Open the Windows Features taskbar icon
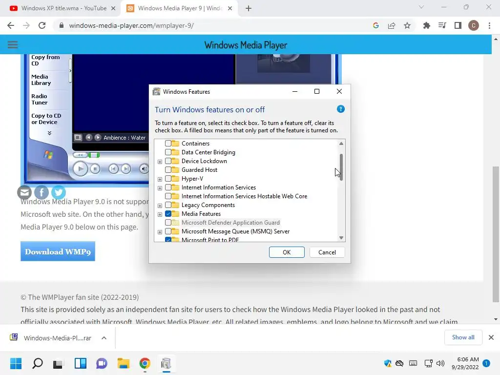This screenshot has width=500, height=375. coord(166,363)
